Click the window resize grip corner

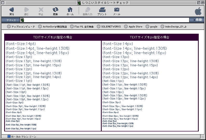[x=203, y=136]
